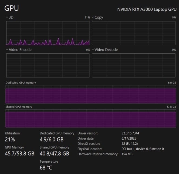Click the driver date 6/17/2025

[x=129, y=138]
